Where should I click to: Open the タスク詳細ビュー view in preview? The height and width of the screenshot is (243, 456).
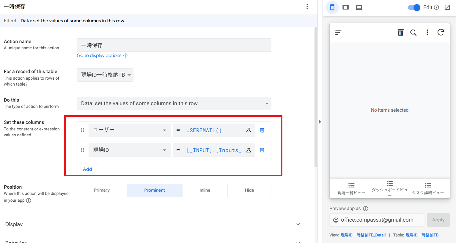[x=428, y=189]
